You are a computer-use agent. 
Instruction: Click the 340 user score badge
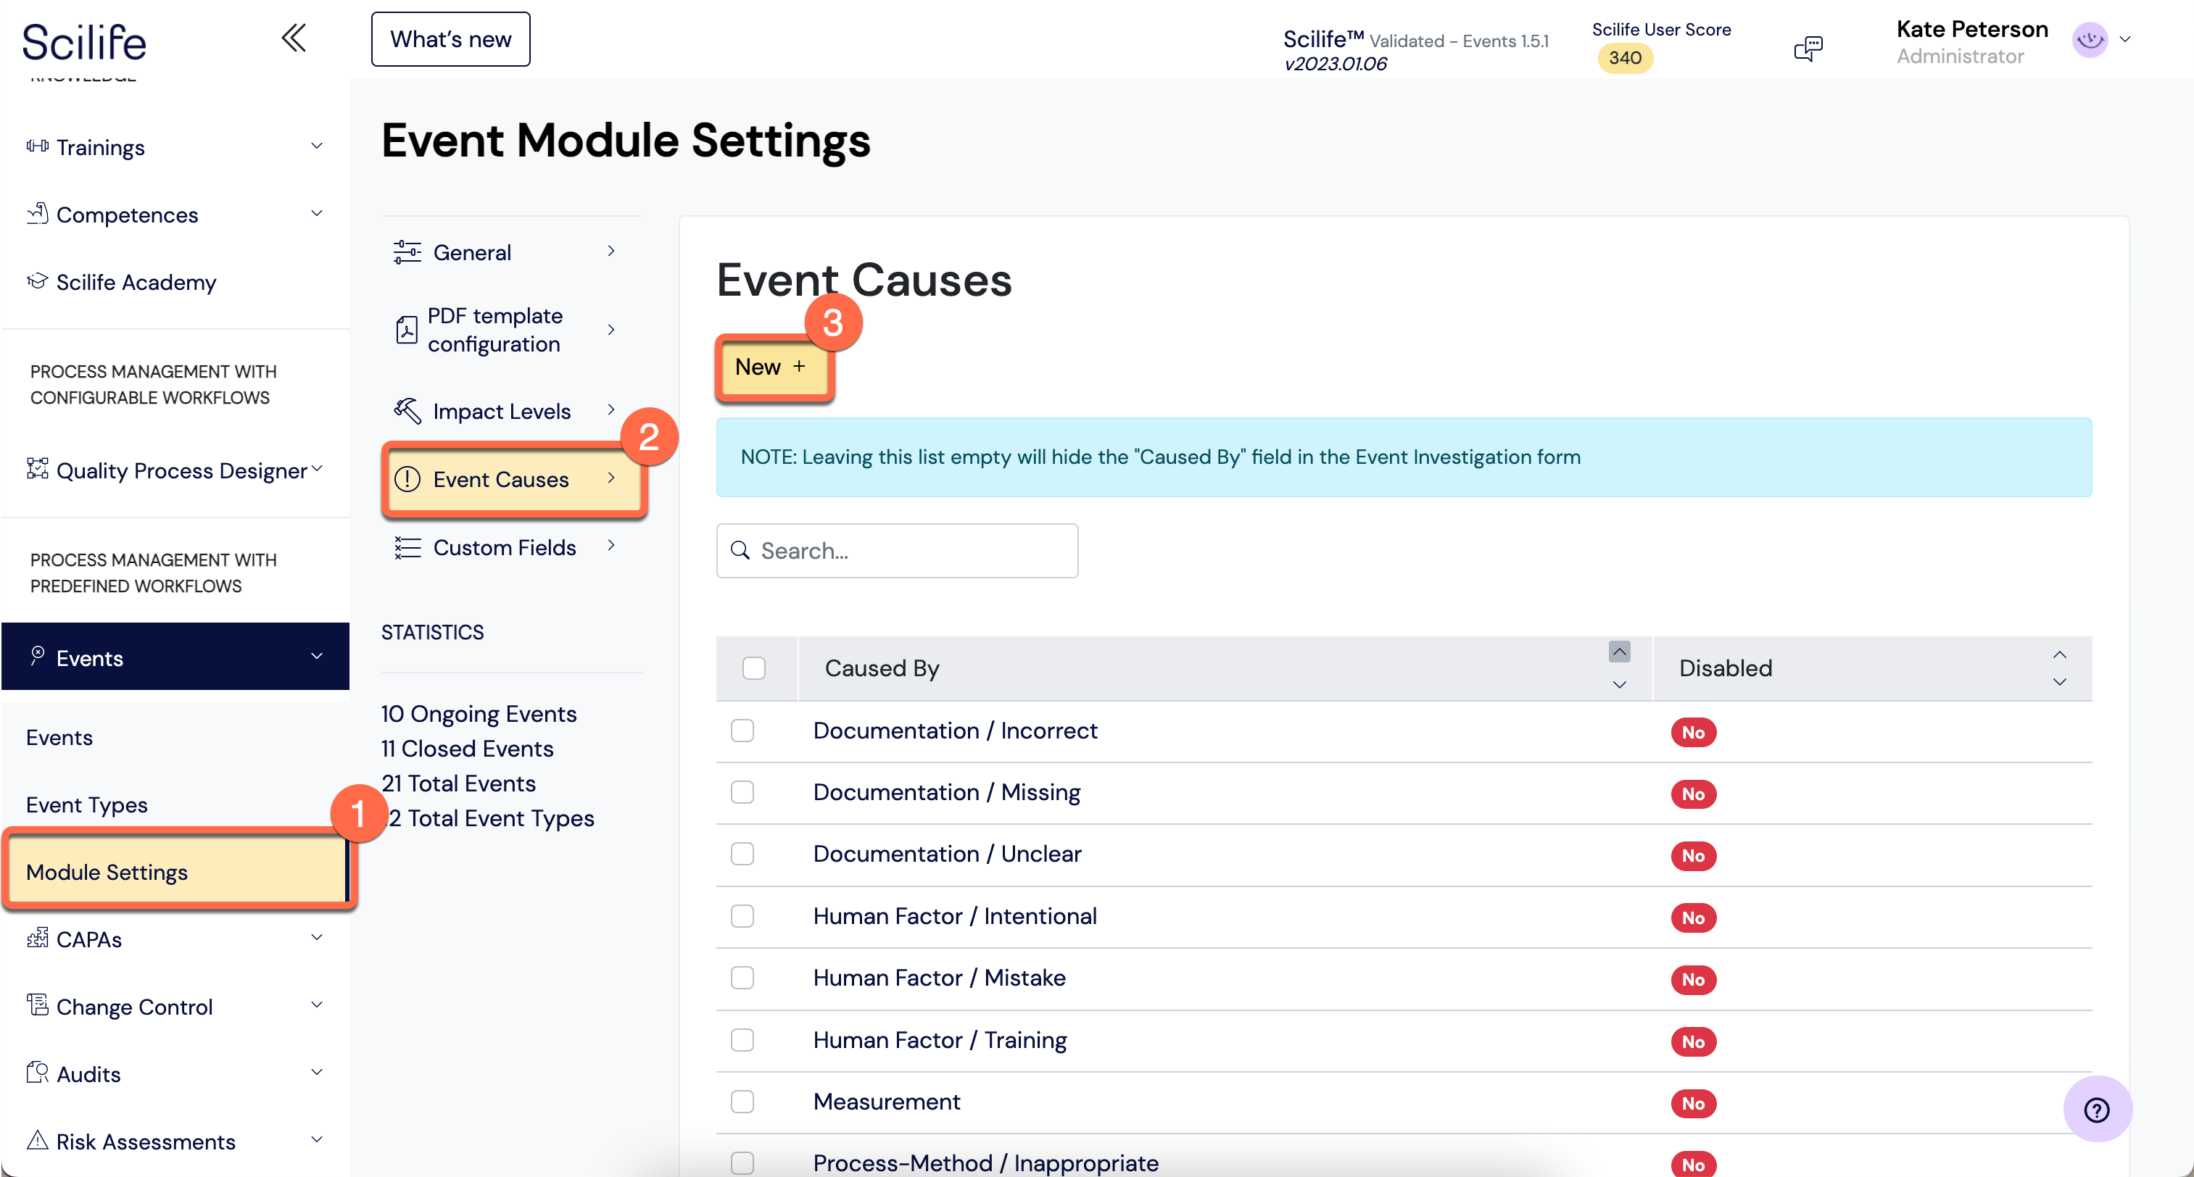pos(1625,58)
